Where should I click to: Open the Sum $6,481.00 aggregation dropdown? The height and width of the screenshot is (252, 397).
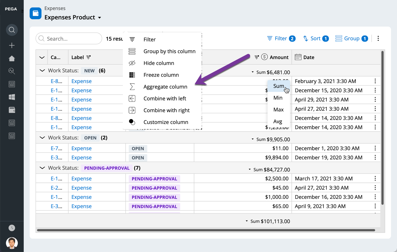(252, 72)
